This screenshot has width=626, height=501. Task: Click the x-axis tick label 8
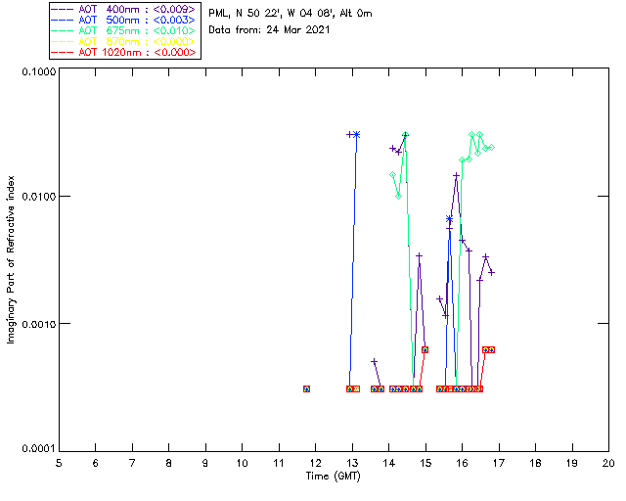(169, 463)
